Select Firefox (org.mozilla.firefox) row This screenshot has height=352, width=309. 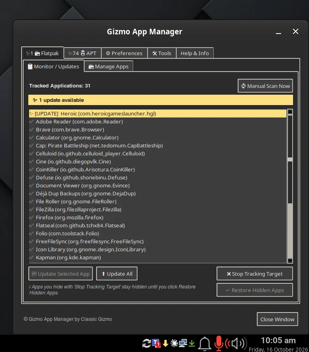[x=157, y=217]
